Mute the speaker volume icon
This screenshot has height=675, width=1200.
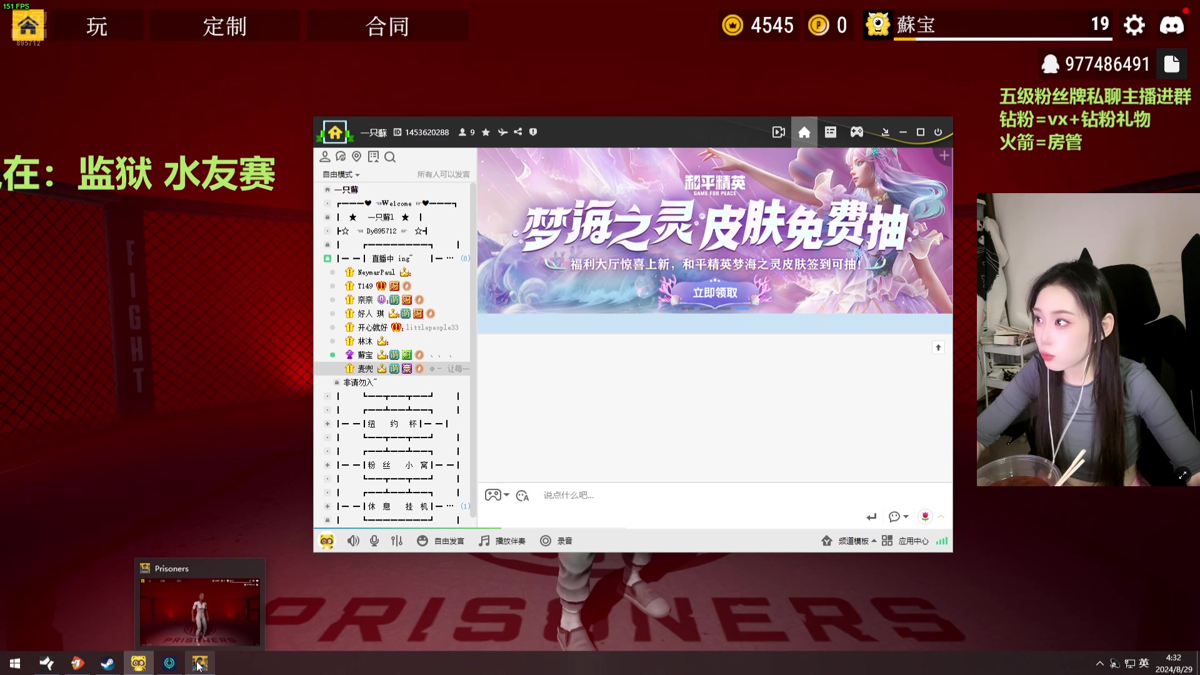(353, 541)
